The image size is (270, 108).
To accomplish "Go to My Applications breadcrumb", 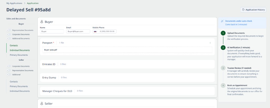I will [14, 3].
